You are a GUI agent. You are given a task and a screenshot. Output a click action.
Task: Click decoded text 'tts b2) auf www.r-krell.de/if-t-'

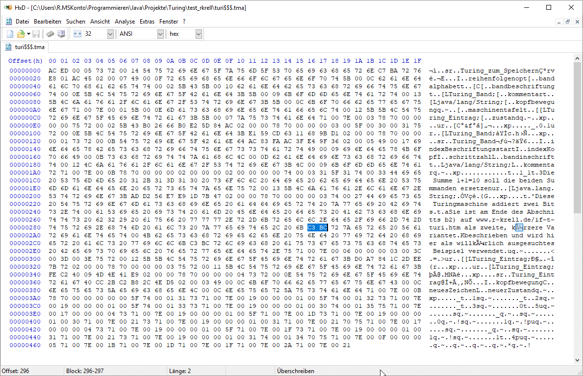491,220
